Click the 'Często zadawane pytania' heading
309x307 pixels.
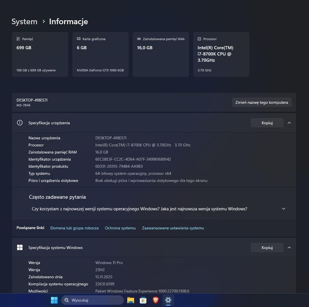point(57,197)
